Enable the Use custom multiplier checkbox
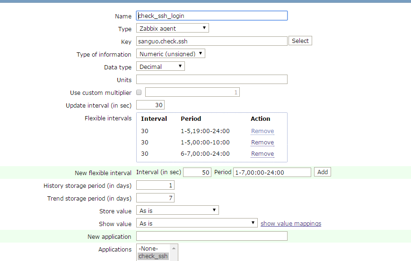 pos(139,92)
